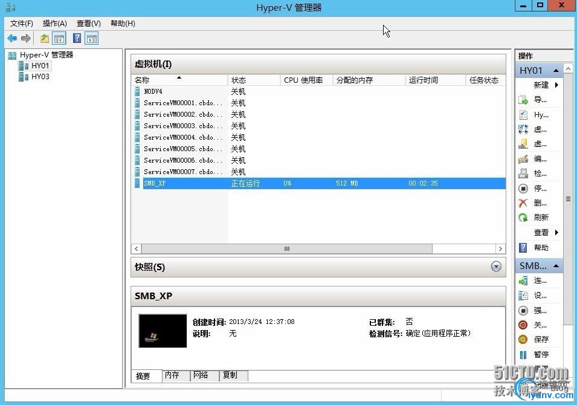The image size is (577, 405).
Task: Sort by the 名称 column header
Action: [179, 80]
